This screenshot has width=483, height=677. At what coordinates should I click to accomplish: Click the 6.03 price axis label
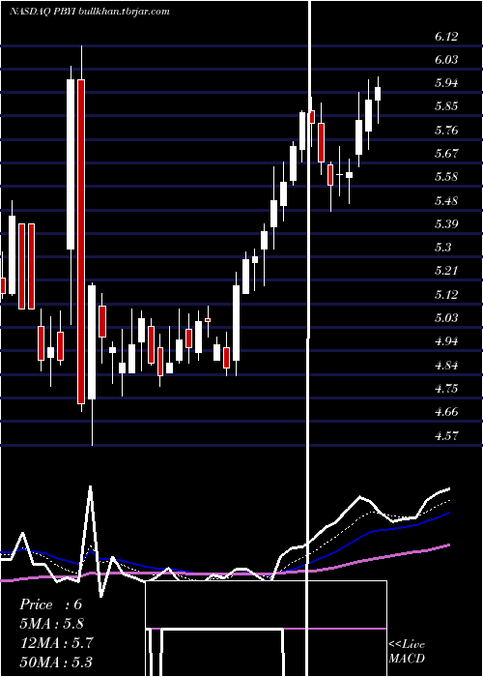pyautogui.click(x=446, y=60)
